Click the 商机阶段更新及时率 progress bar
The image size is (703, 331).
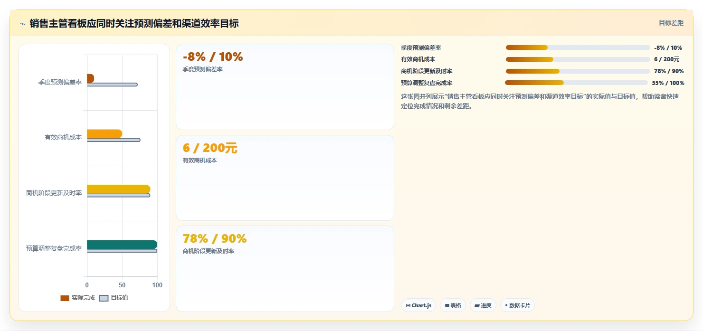[578, 71]
